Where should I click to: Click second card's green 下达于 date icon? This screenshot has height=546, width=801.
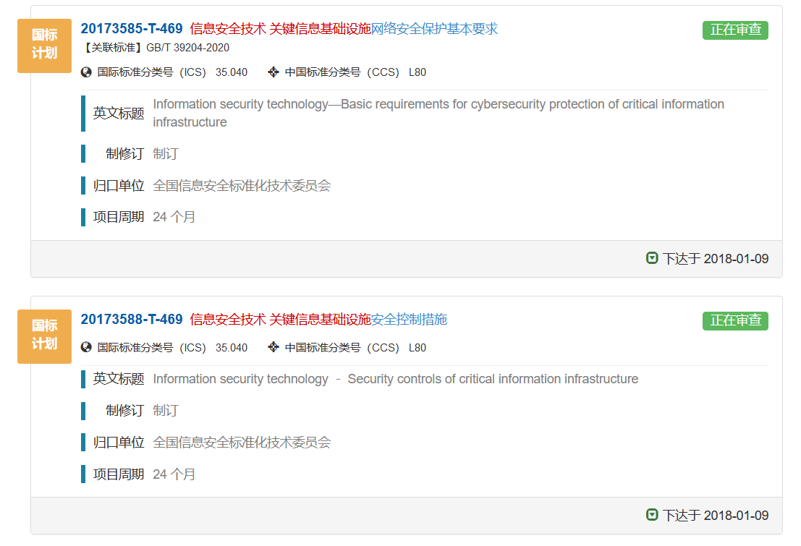[652, 514]
